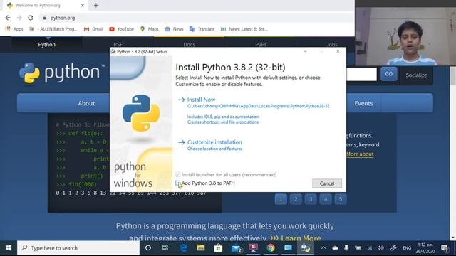Follow the Learn More link

point(301,238)
